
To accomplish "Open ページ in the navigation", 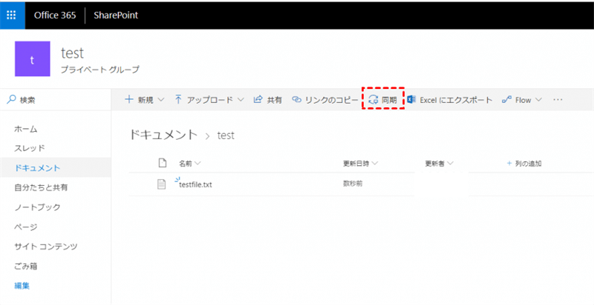I will click(x=26, y=227).
